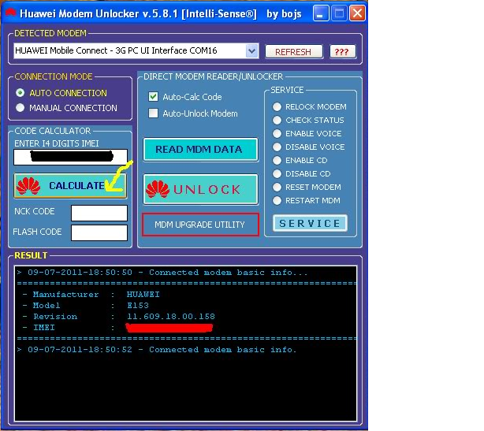The width and height of the screenshot is (484, 431).
Task: Select CHECK STATUS service option
Action: pyautogui.click(x=308, y=120)
